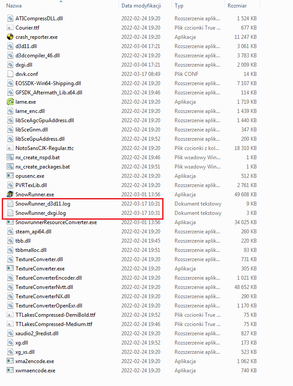Click the SnowRunner_d3d11.log document icon
Screen dimensions: 293x386
coord(10,203)
